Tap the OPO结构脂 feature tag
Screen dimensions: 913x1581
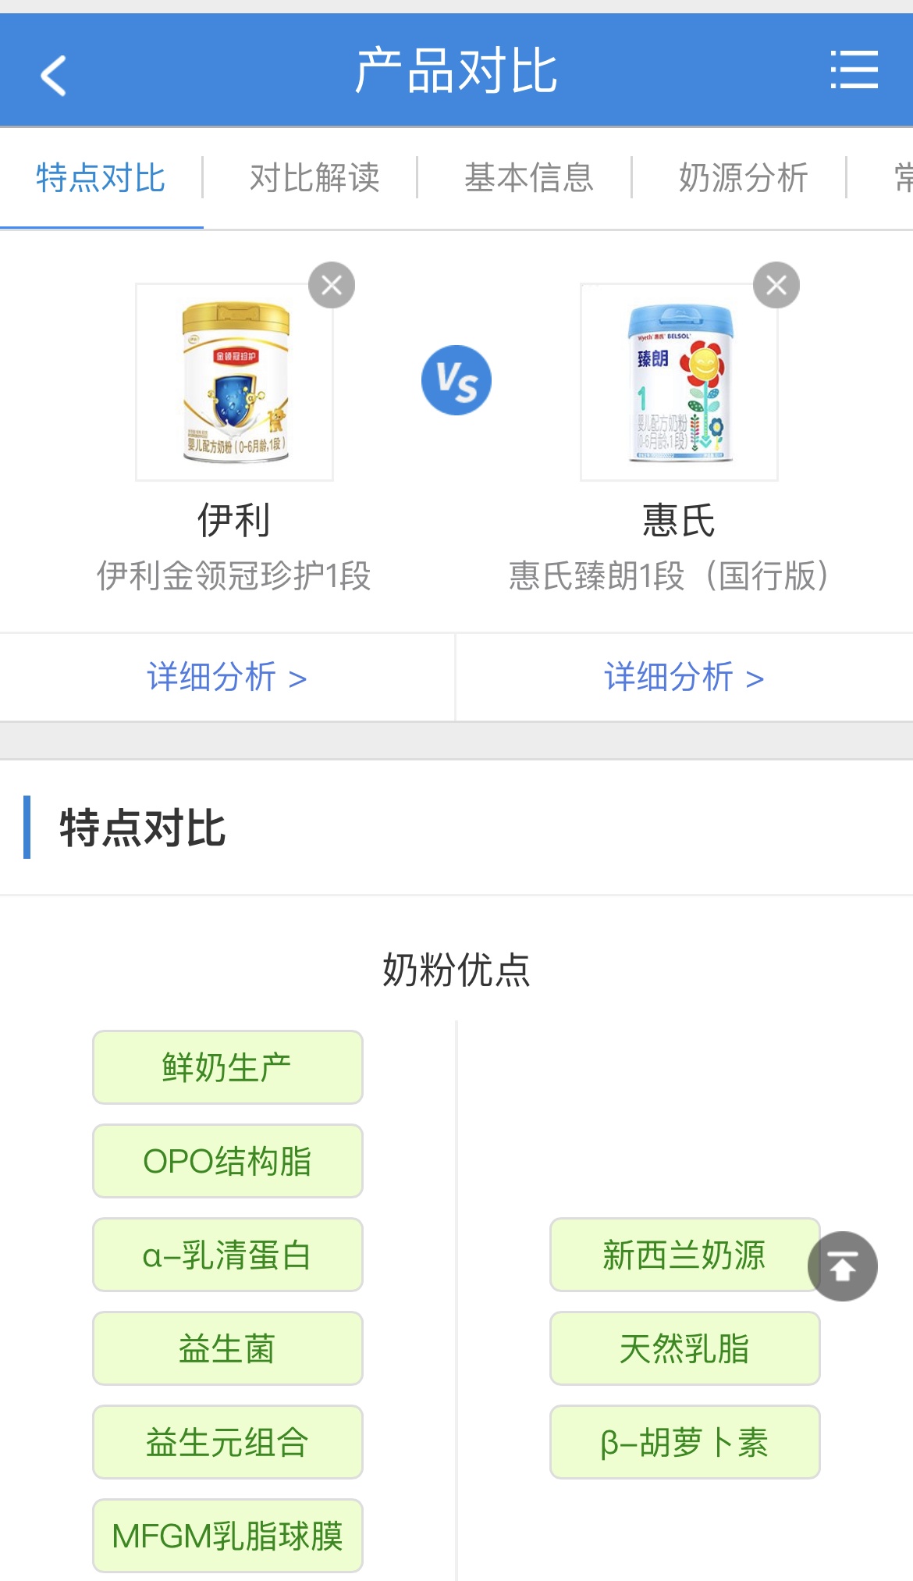point(227,1161)
